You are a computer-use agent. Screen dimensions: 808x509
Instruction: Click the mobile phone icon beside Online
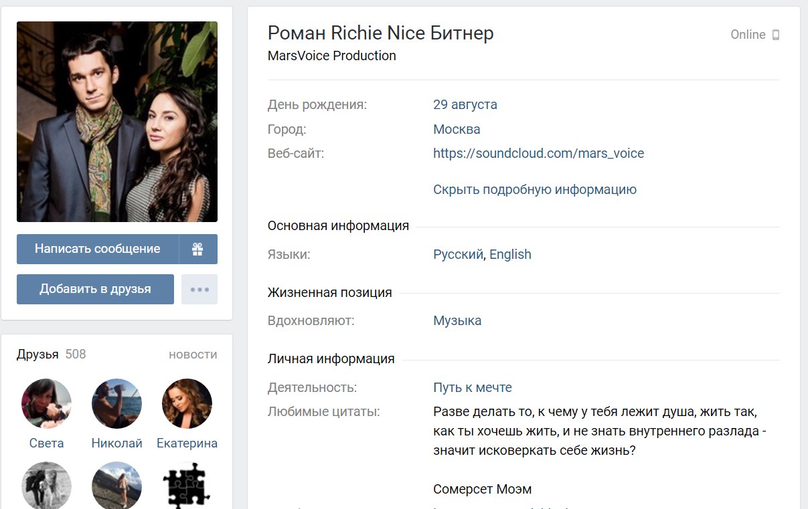776,35
